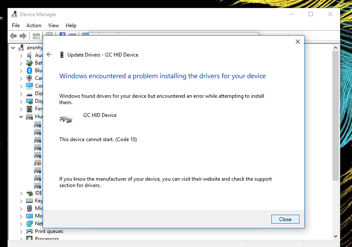The height and width of the screenshot is (247, 352).
Task: Expand the Audio inputs speaker category chevron
Action: [x=21, y=56]
